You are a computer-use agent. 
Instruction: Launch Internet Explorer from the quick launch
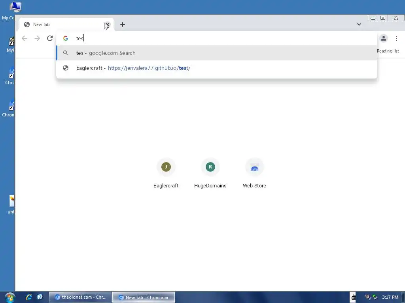(28, 297)
